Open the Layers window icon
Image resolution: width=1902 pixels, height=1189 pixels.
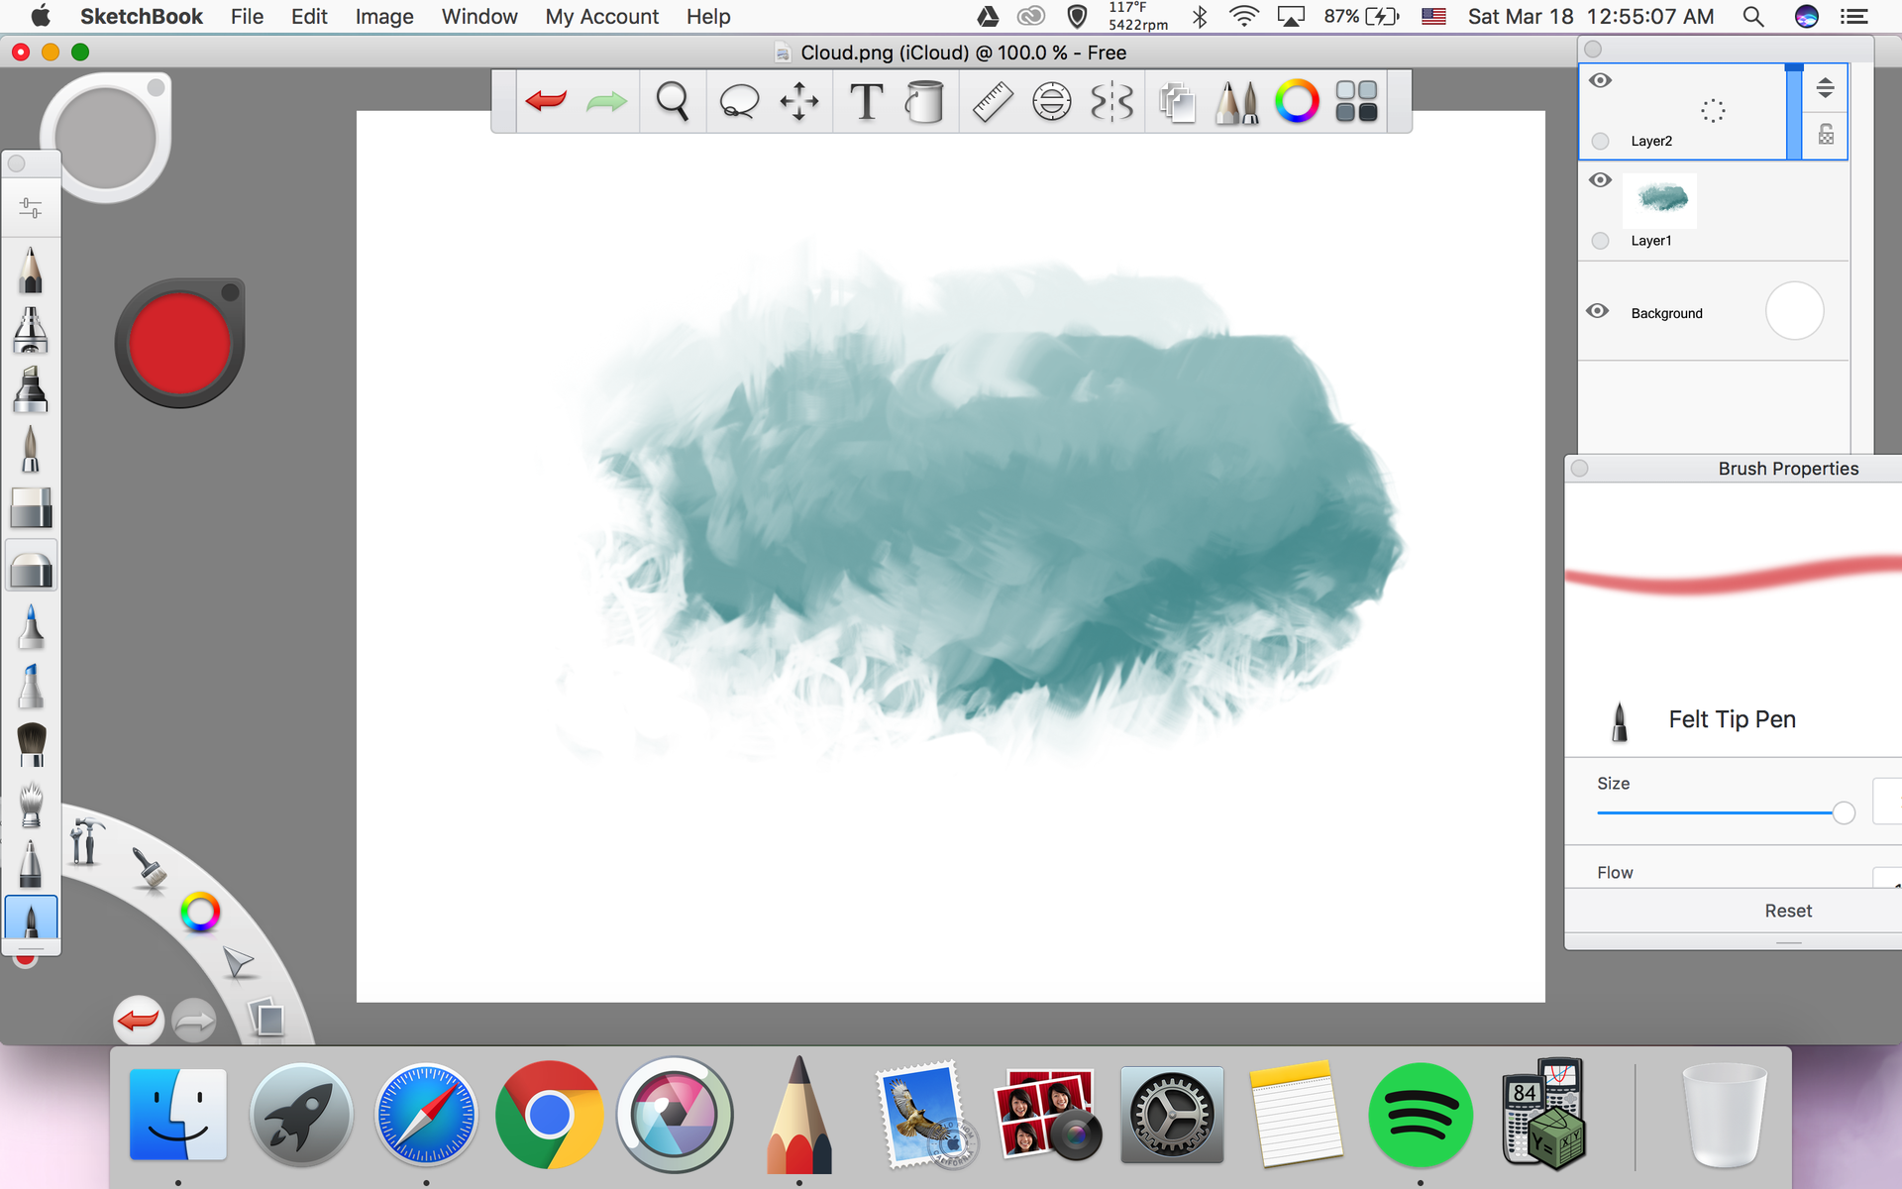(1177, 101)
